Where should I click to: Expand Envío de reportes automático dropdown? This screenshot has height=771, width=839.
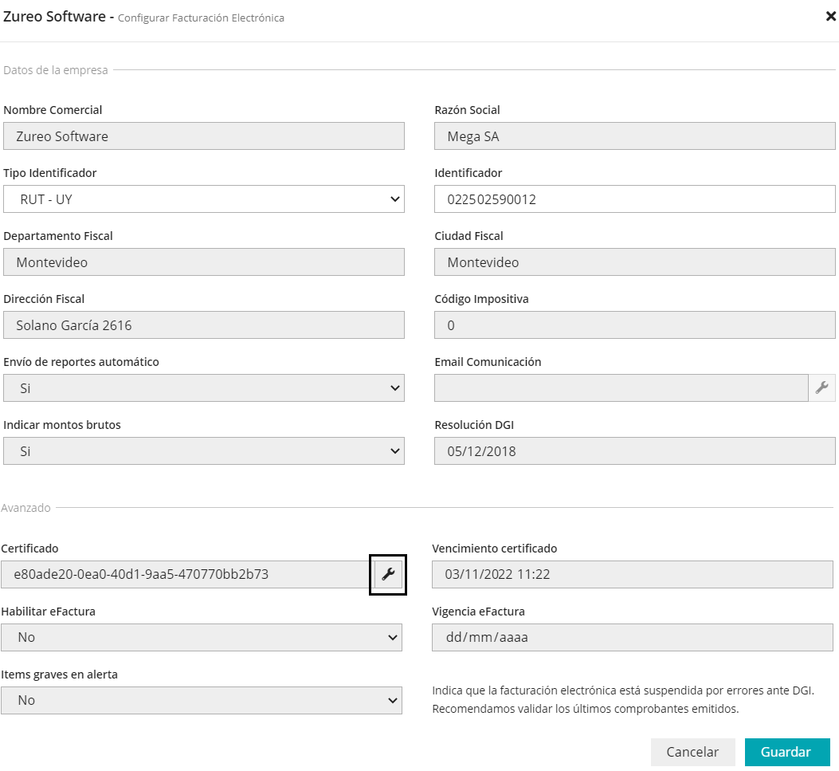(204, 388)
